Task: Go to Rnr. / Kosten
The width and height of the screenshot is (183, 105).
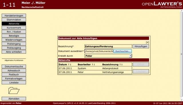Action: point(14,32)
